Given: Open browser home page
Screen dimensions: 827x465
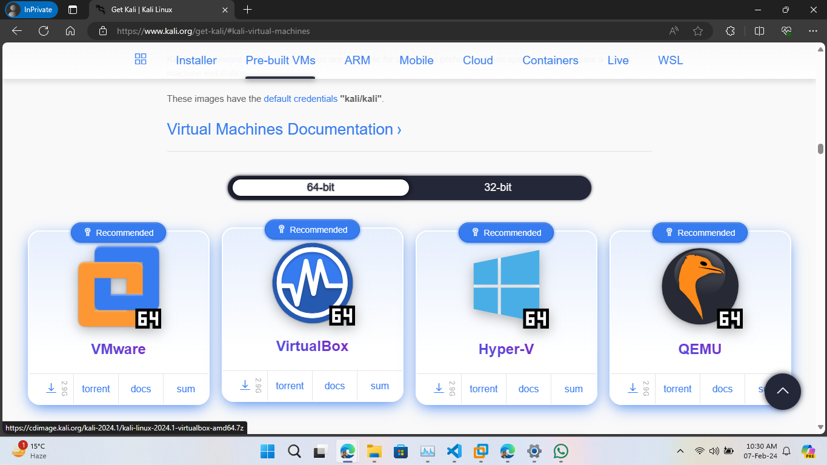Looking at the screenshot, I should point(70,31).
